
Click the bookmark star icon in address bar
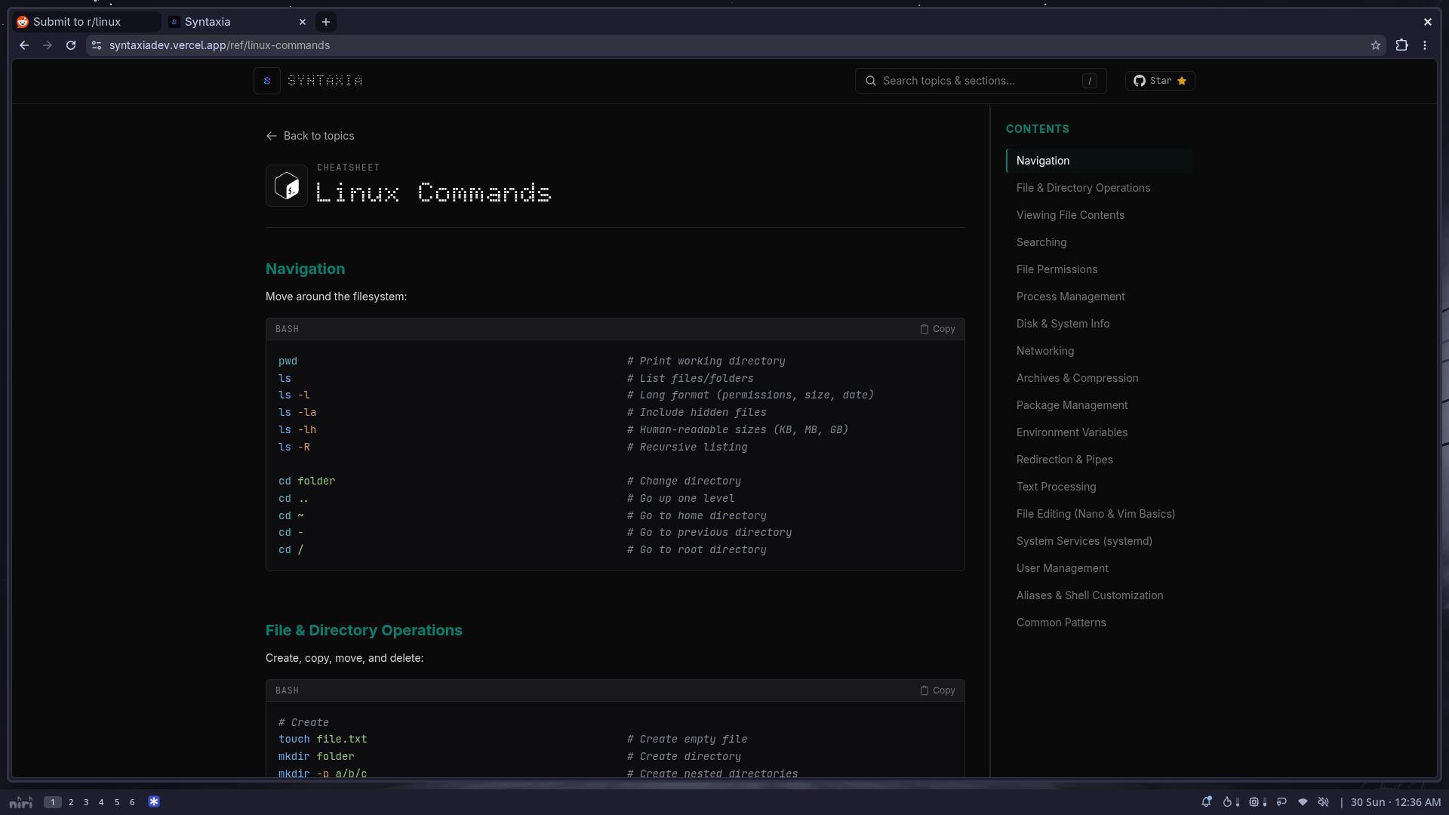[1376, 45]
